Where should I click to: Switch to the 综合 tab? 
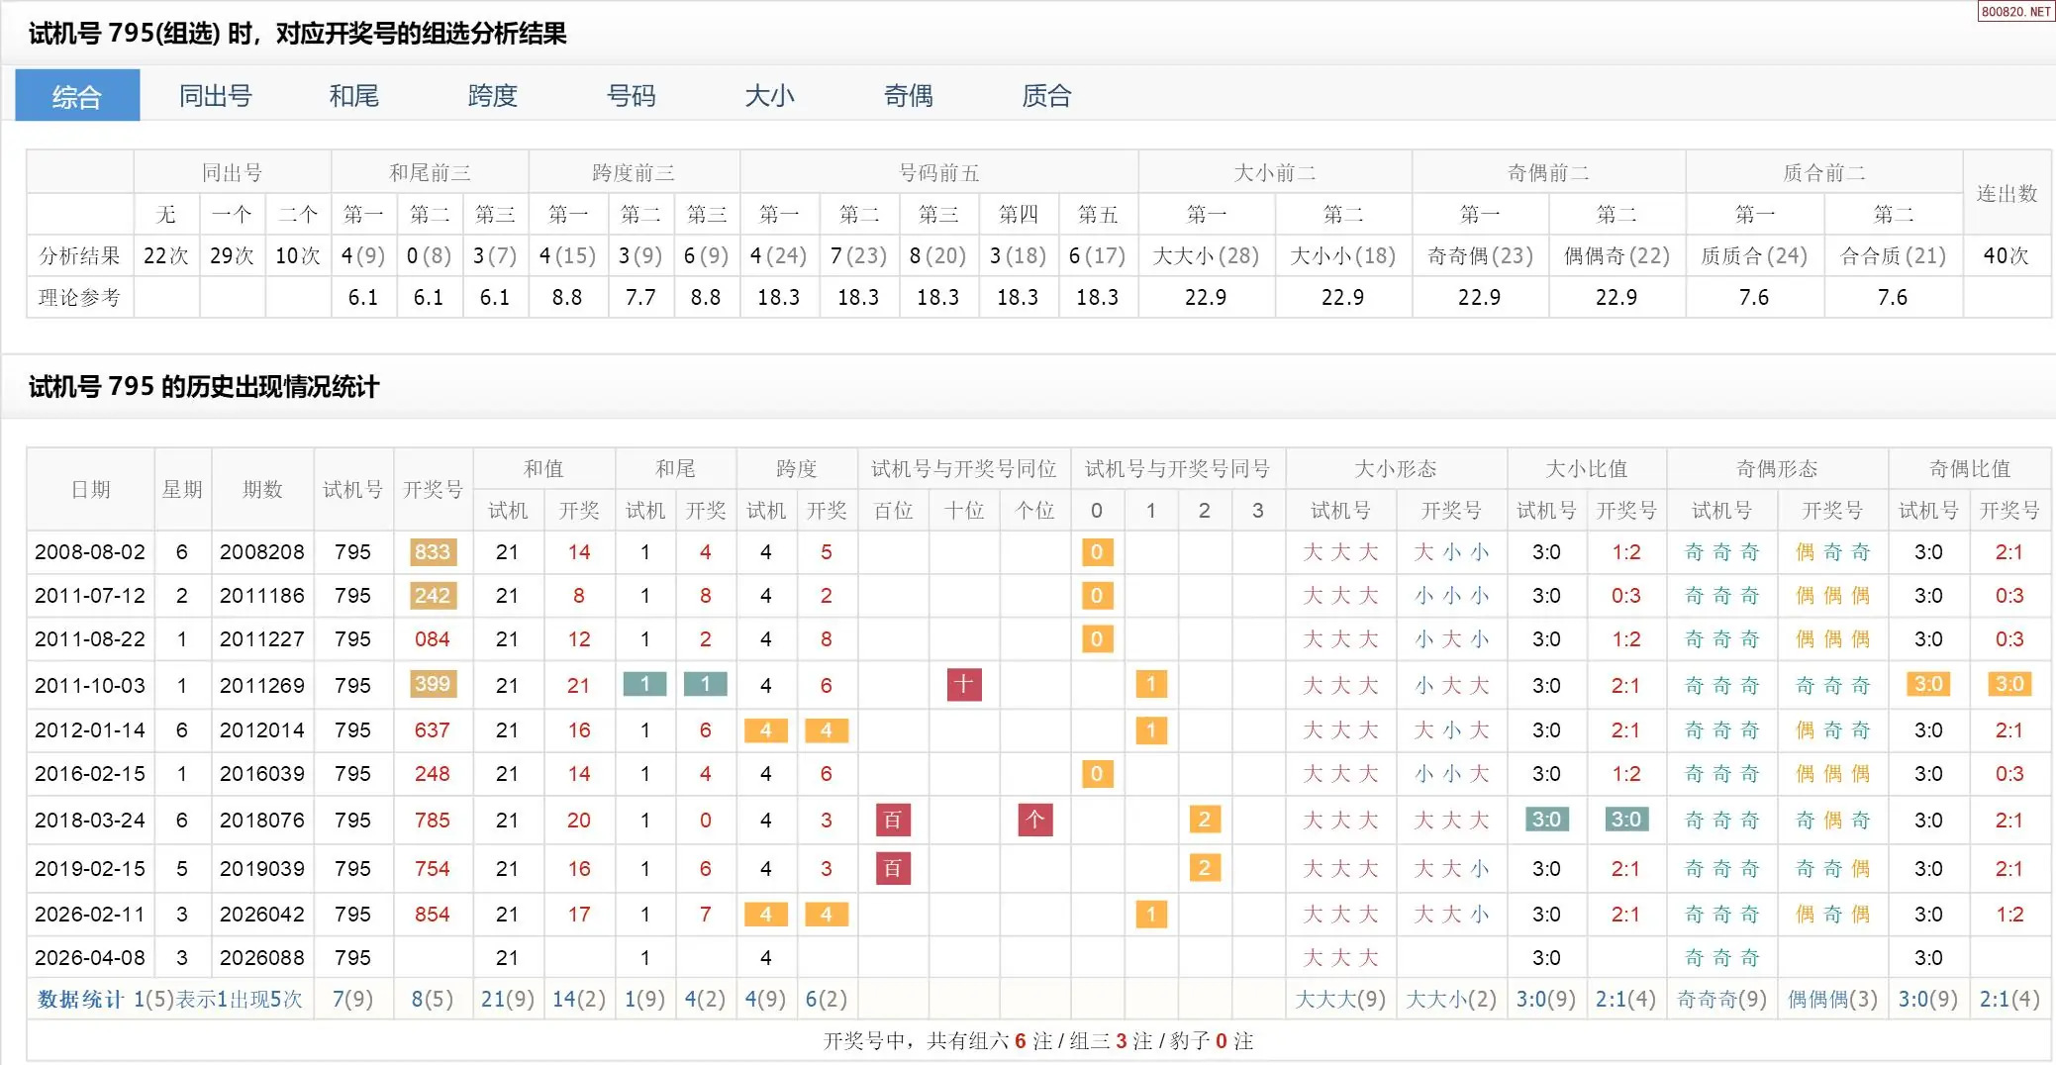[x=77, y=96]
